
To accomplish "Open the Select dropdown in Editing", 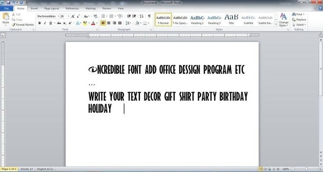I will [x=299, y=25].
